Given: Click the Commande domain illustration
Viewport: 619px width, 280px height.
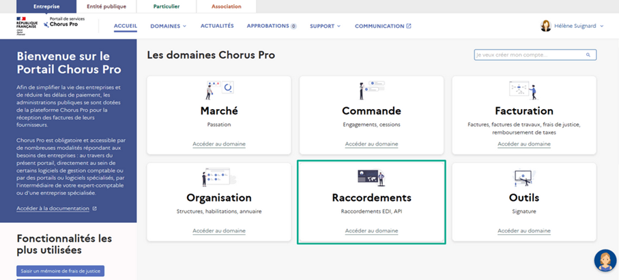Looking at the screenshot, I should point(371,90).
